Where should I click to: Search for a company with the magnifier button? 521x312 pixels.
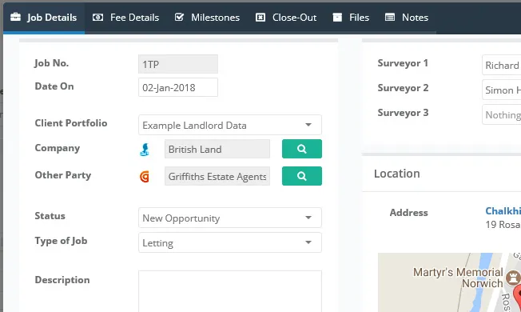pyautogui.click(x=302, y=149)
